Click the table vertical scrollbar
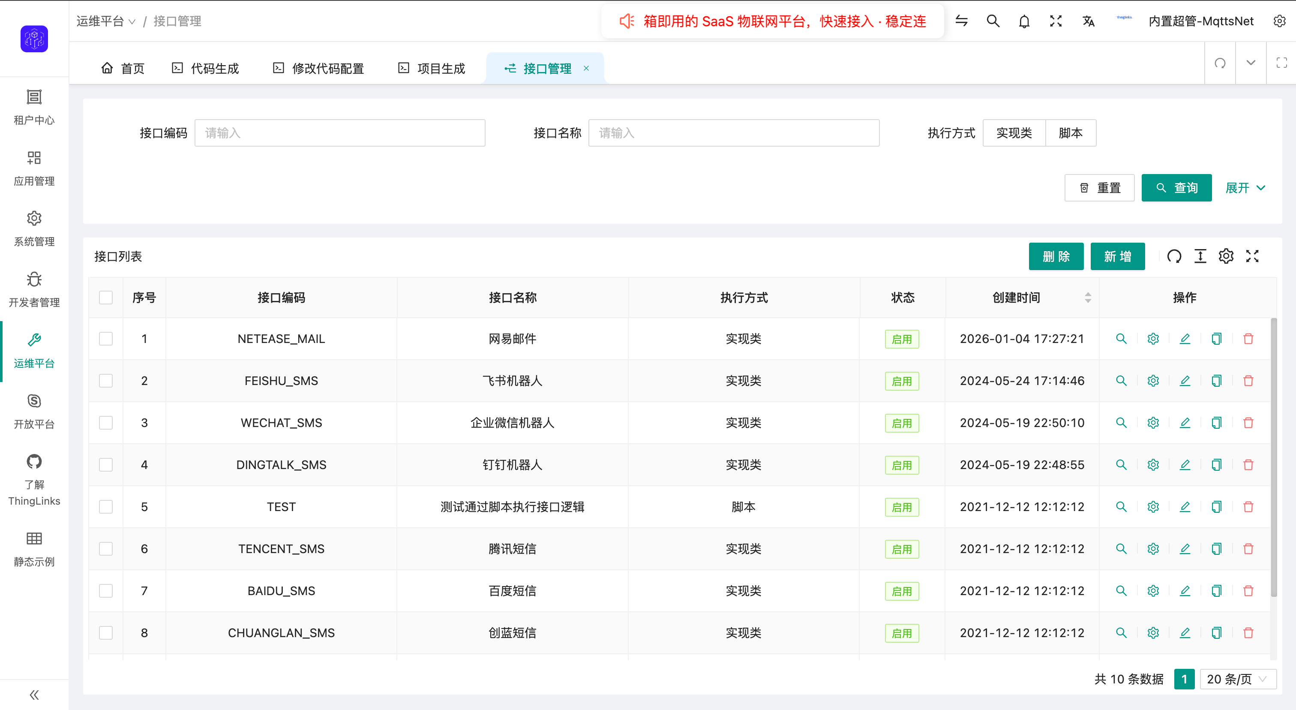Viewport: 1296px width, 710px height. (x=1274, y=457)
